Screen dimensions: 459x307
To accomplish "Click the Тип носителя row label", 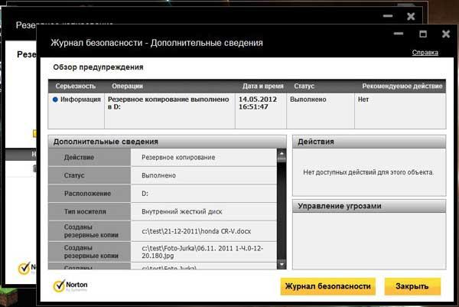I will [x=90, y=211].
